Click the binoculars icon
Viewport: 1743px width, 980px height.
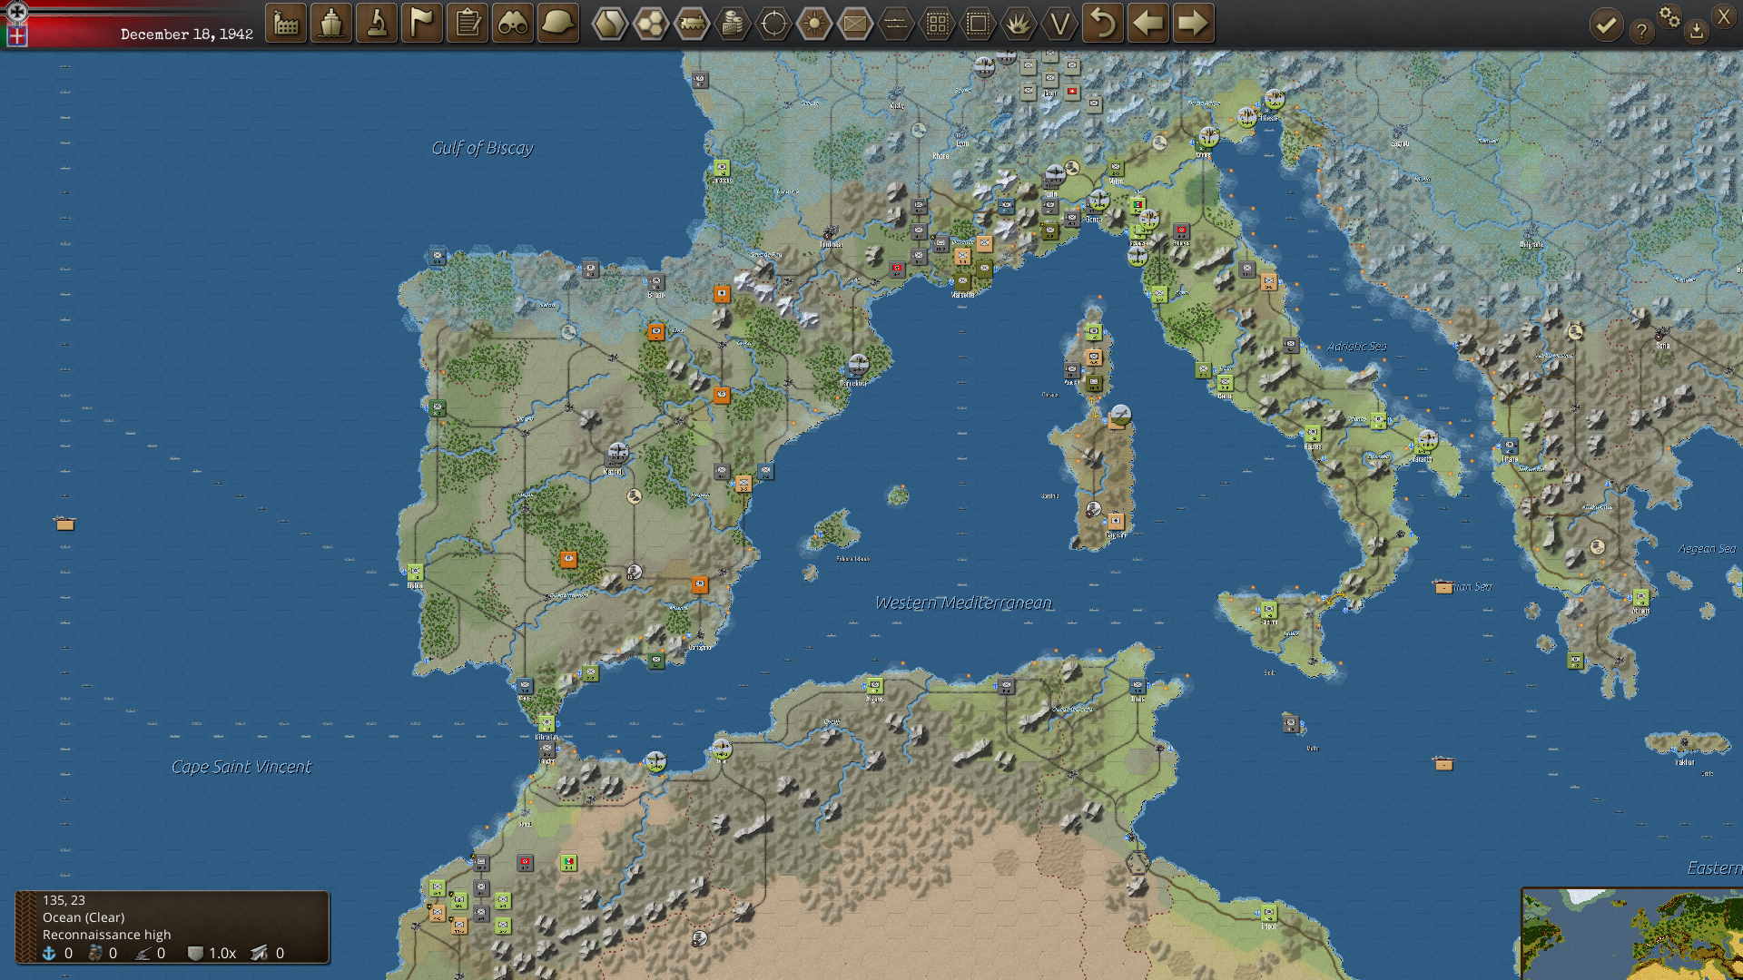click(x=513, y=24)
